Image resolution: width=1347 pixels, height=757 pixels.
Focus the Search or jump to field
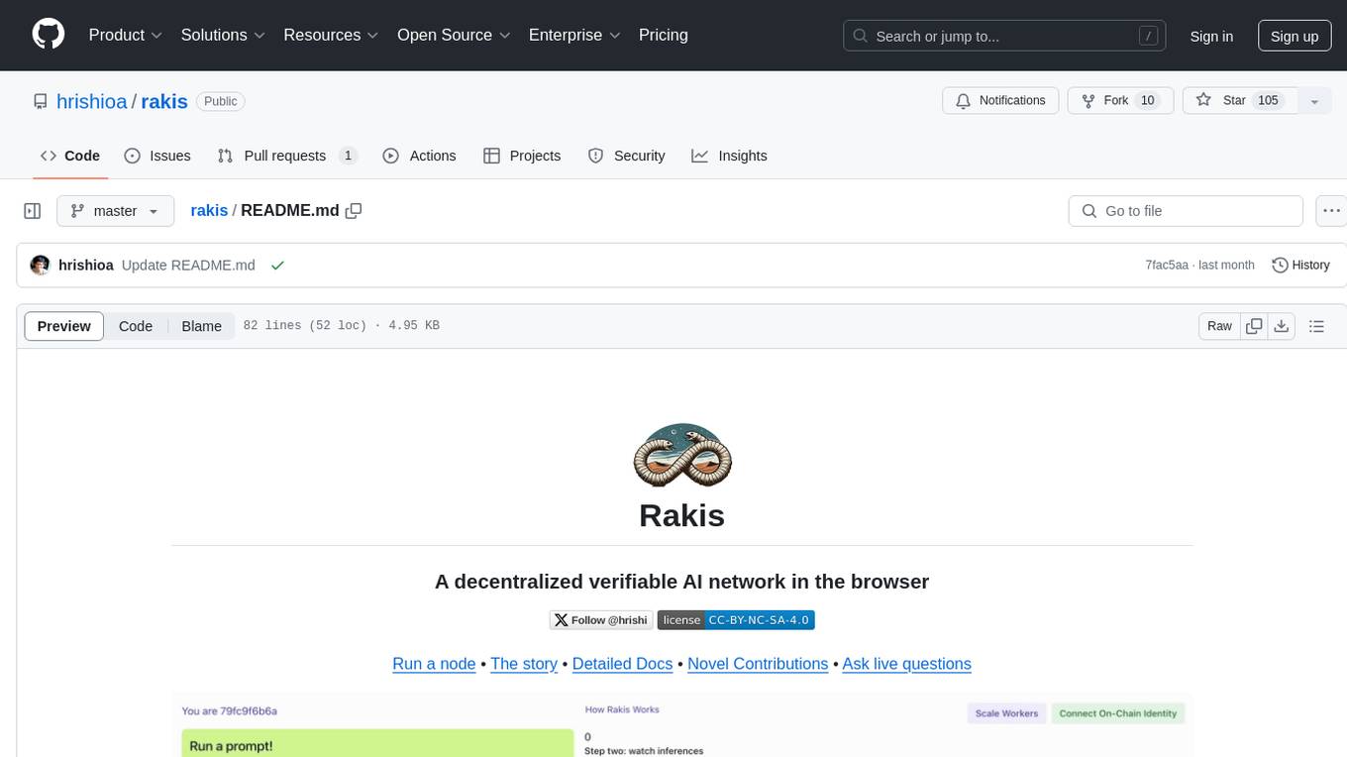pyautogui.click(x=1004, y=36)
